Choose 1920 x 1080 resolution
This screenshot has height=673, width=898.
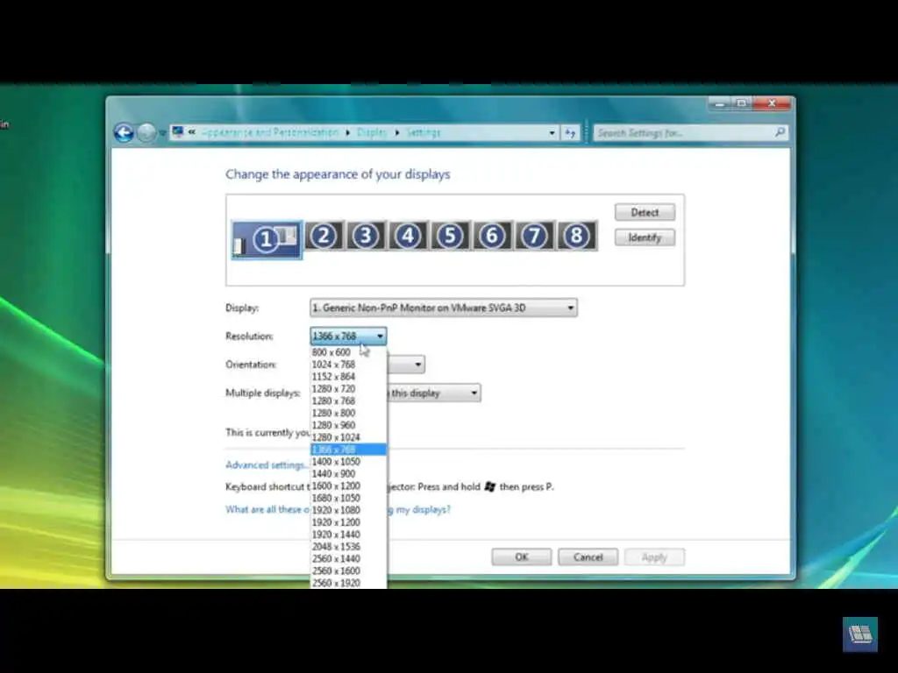pyautogui.click(x=348, y=511)
